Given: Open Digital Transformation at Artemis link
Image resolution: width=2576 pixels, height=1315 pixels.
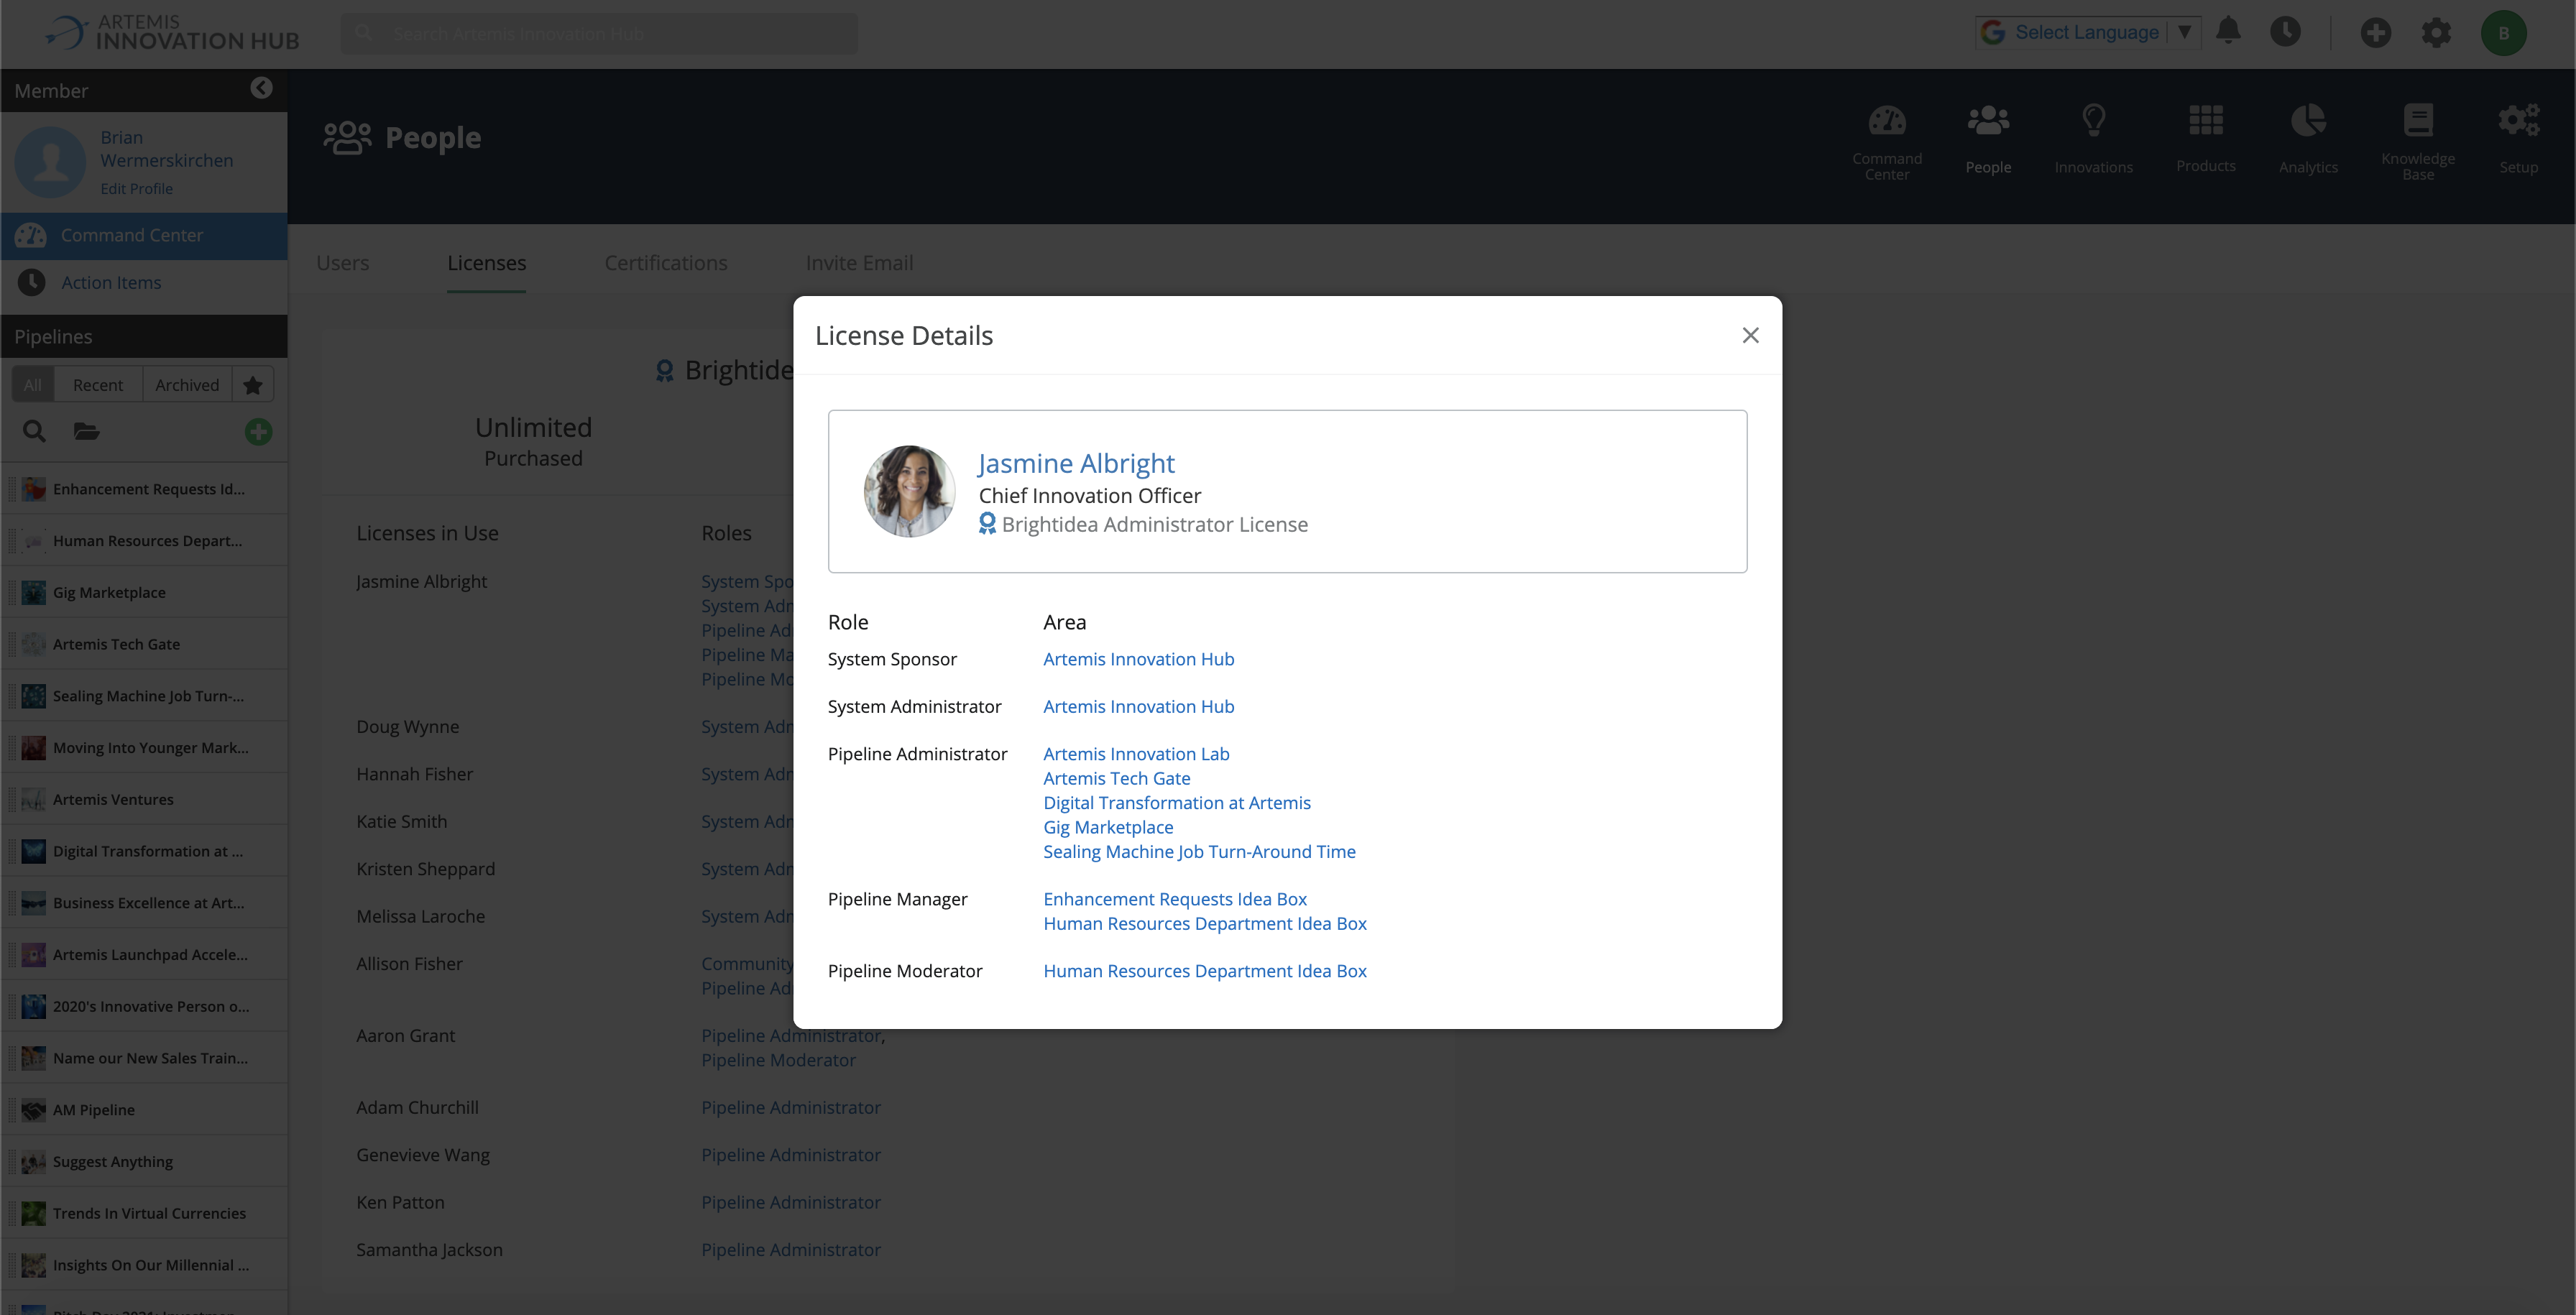Looking at the screenshot, I should click(1177, 802).
